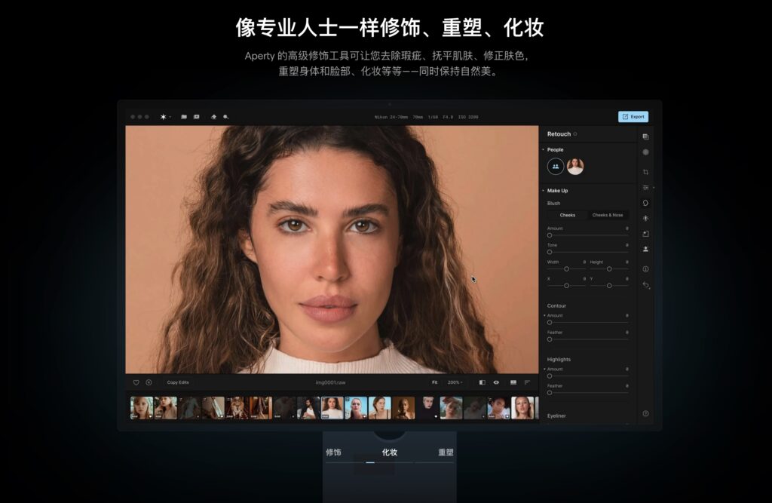Toggle the preview eye icon in the bottom bar
This screenshot has height=503, width=772.
tap(498, 382)
